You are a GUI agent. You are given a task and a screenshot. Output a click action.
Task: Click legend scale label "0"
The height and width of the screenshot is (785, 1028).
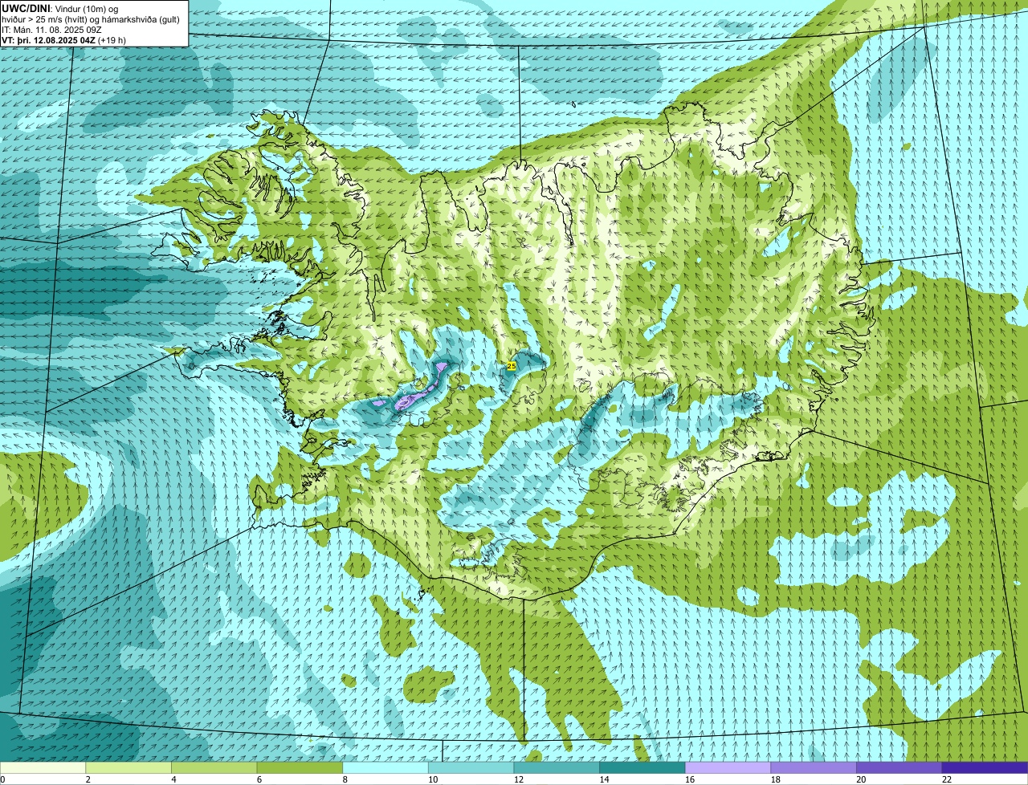point(2,779)
